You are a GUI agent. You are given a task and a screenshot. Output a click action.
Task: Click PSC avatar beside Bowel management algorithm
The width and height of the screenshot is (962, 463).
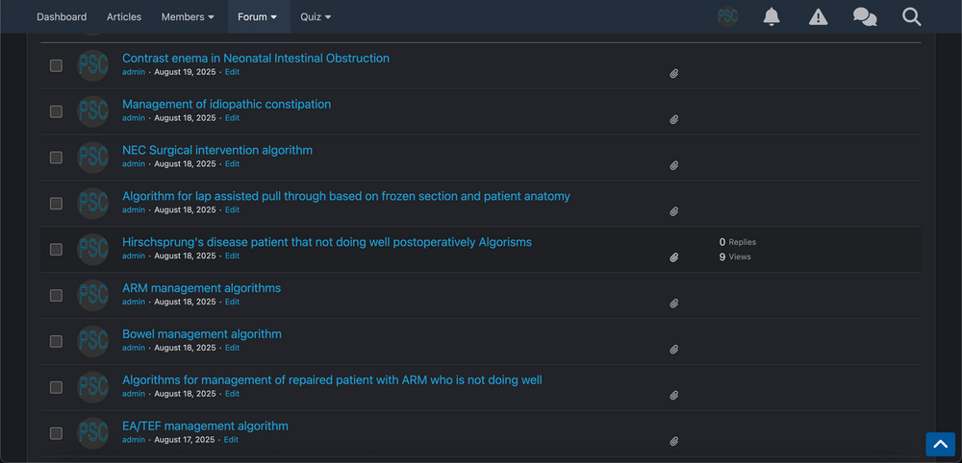[x=92, y=341]
